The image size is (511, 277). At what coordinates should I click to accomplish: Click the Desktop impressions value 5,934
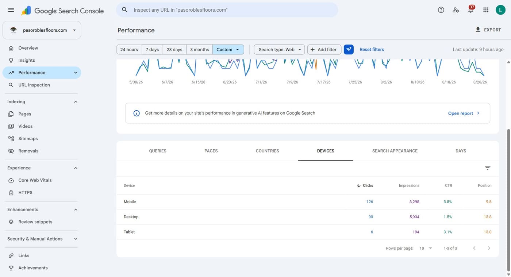tap(414, 217)
